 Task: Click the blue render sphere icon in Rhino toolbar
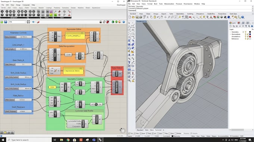[229, 17]
